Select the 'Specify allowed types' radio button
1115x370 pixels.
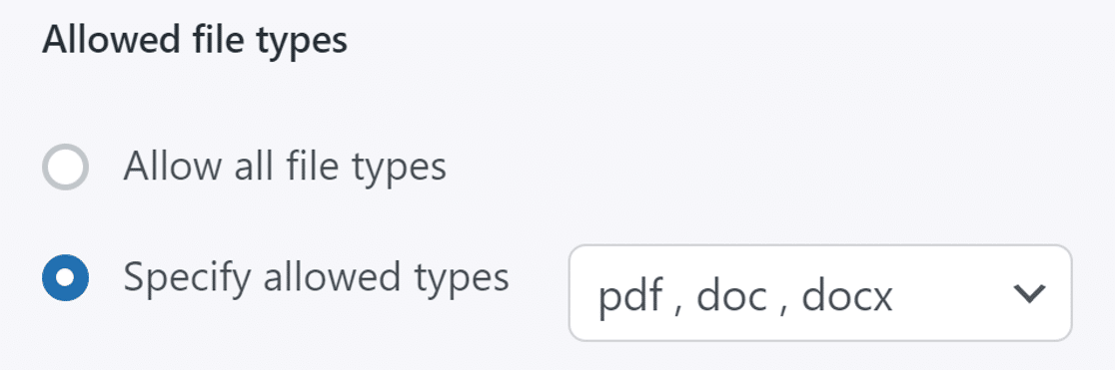(x=65, y=277)
